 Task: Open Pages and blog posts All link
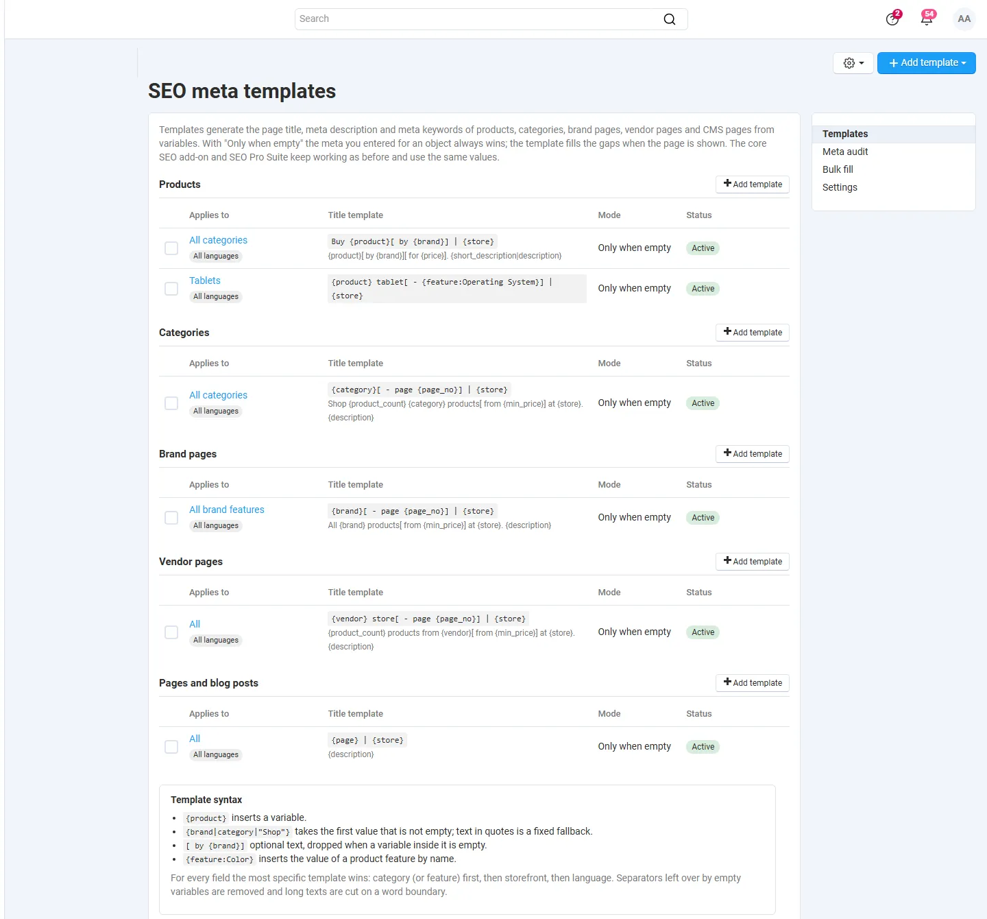point(195,739)
